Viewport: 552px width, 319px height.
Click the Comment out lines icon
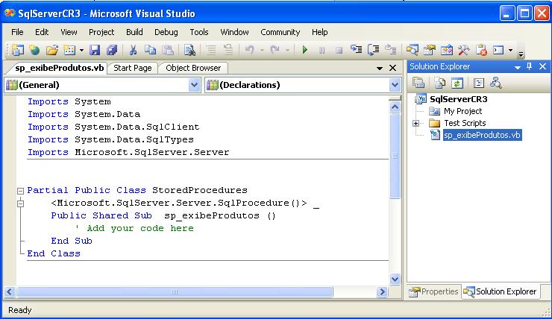211,50
